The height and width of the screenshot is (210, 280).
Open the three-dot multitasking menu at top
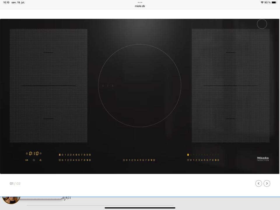(x=140, y=3)
